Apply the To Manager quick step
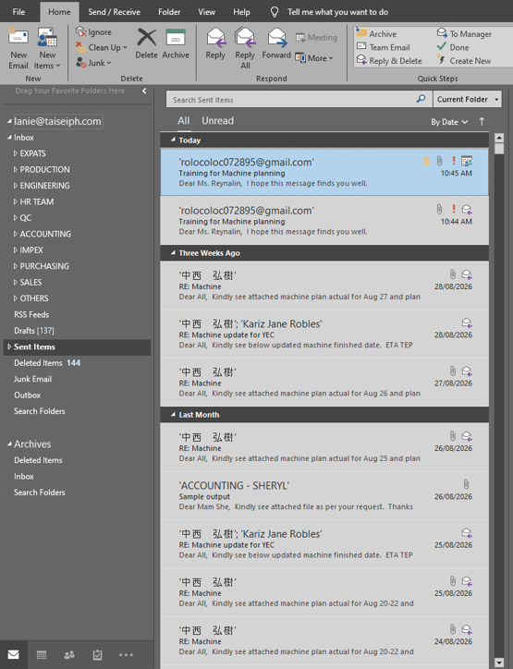This screenshot has width=513, height=669. pos(464,33)
